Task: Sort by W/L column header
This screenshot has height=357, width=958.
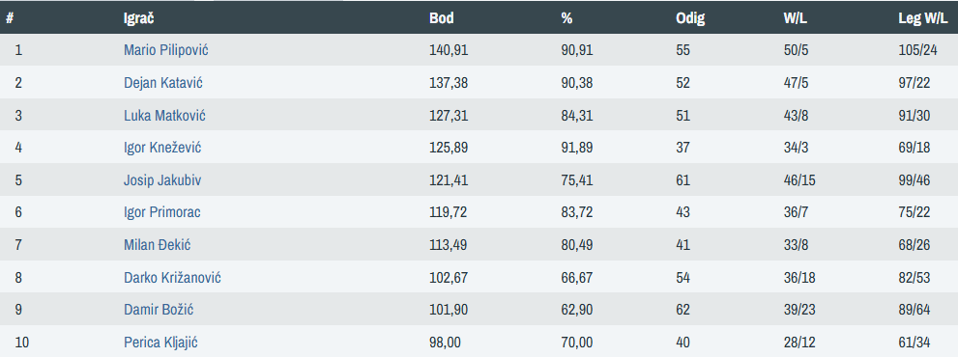Action: click(796, 17)
